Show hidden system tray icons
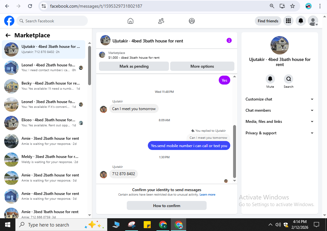This screenshot has width=327, height=231. [x=270, y=225]
